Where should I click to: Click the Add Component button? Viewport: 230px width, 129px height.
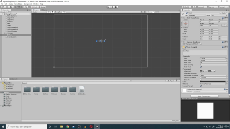click(x=204, y=96)
